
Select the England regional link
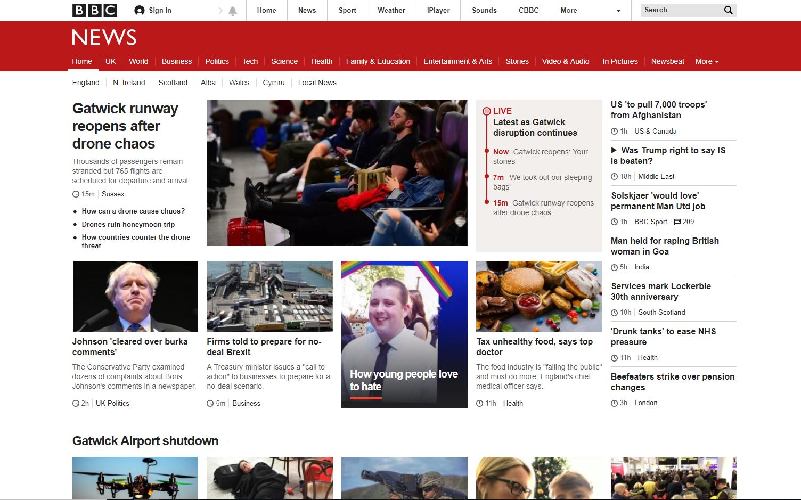(86, 83)
